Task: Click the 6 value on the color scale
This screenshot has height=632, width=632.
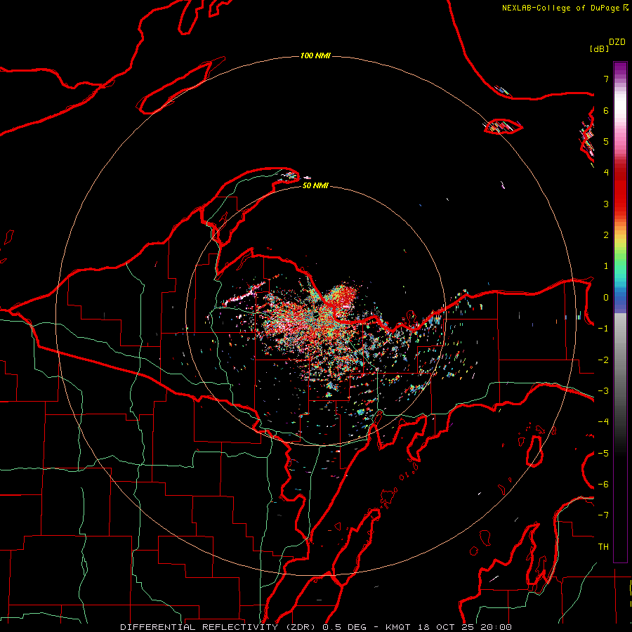Action: pos(606,110)
